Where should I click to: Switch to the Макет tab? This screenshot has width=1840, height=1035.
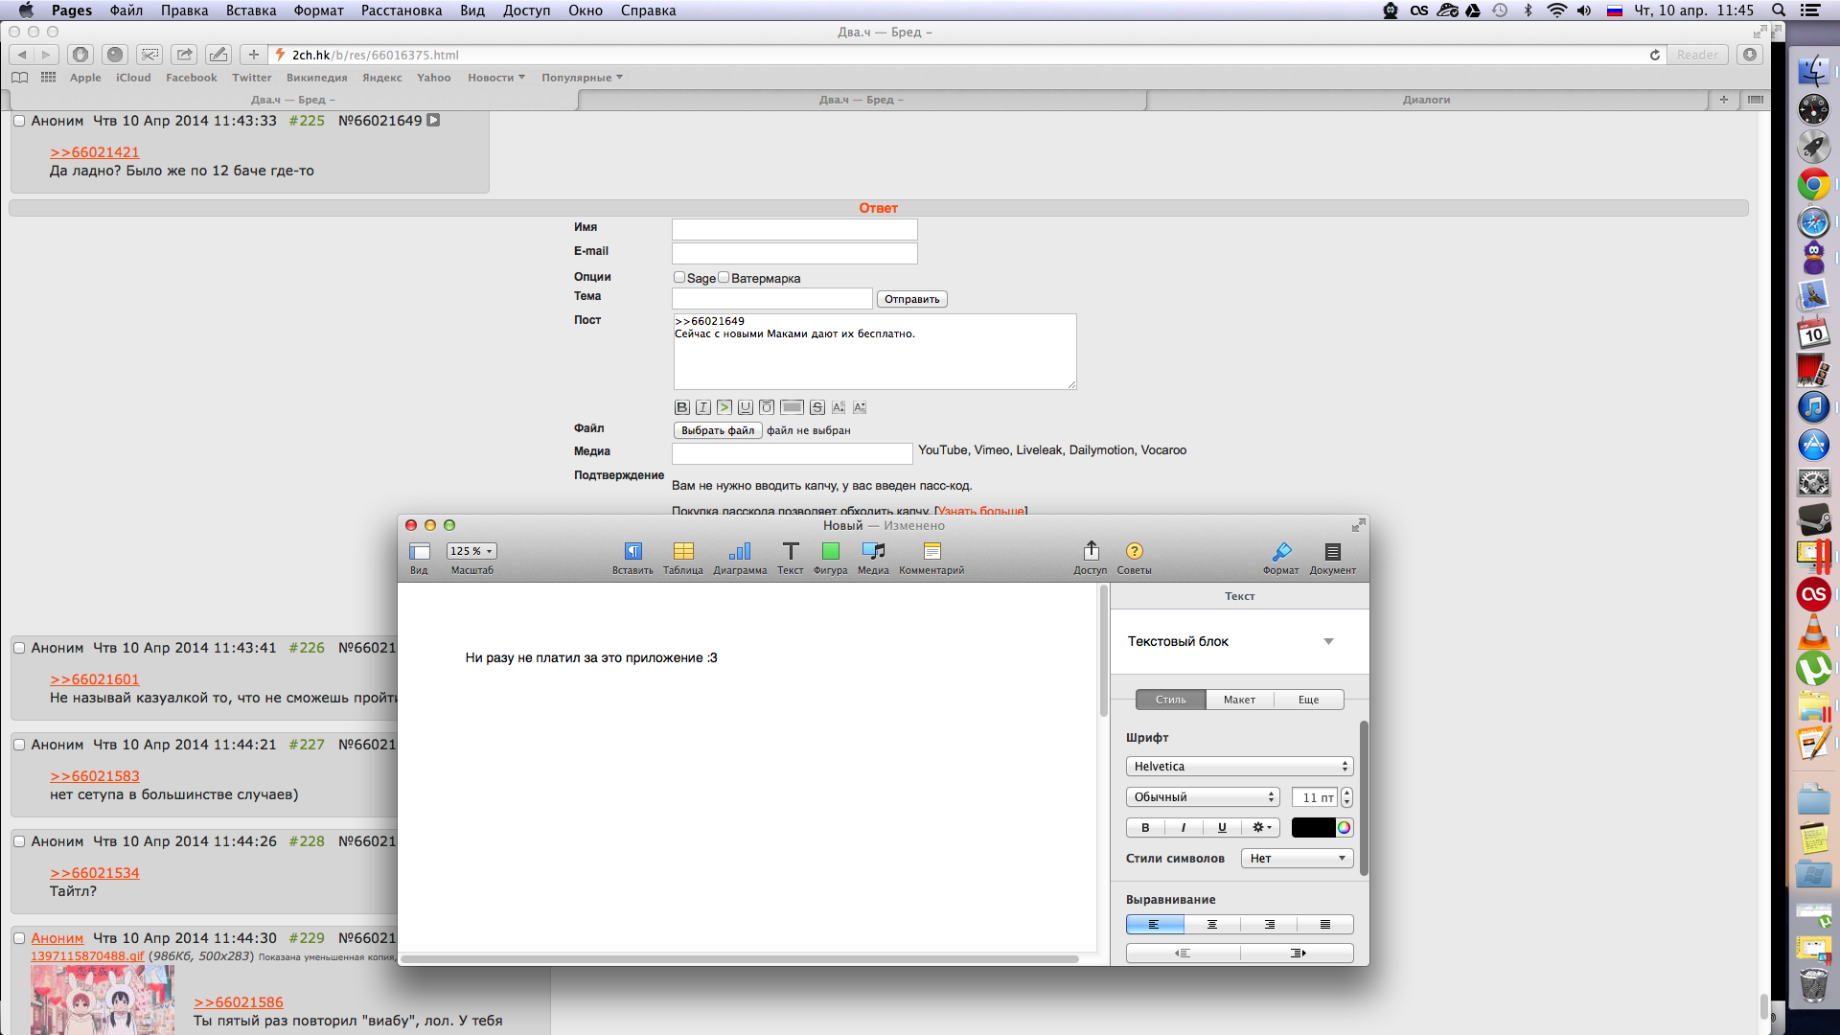(x=1239, y=700)
